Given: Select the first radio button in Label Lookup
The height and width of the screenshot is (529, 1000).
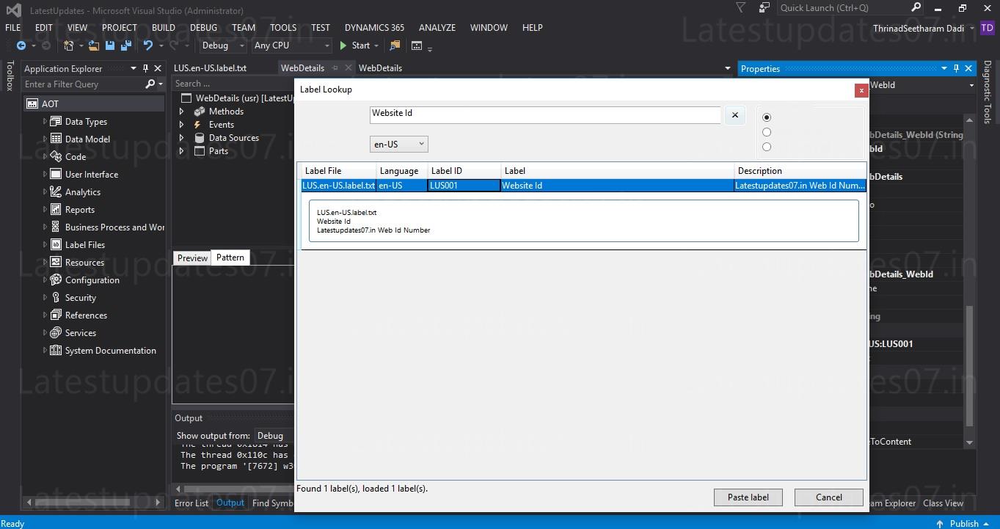Looking at the screenshot, I should [x=767, y=117].
